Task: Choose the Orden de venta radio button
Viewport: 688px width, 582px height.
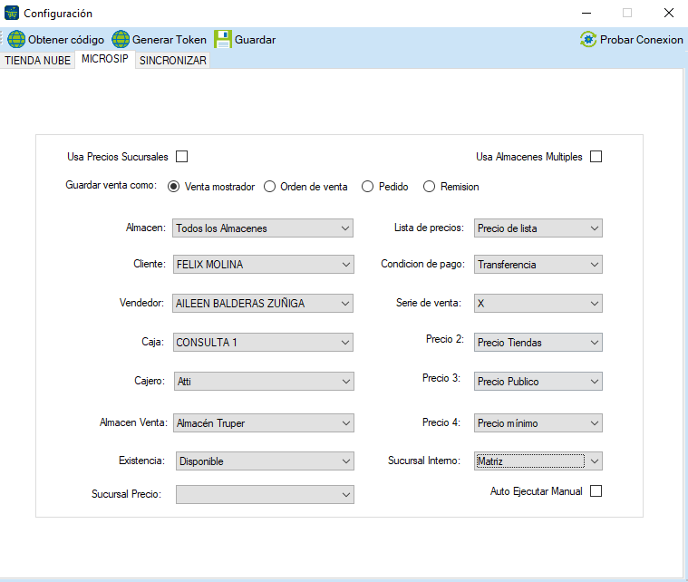Action: click(x=269, y=187)
